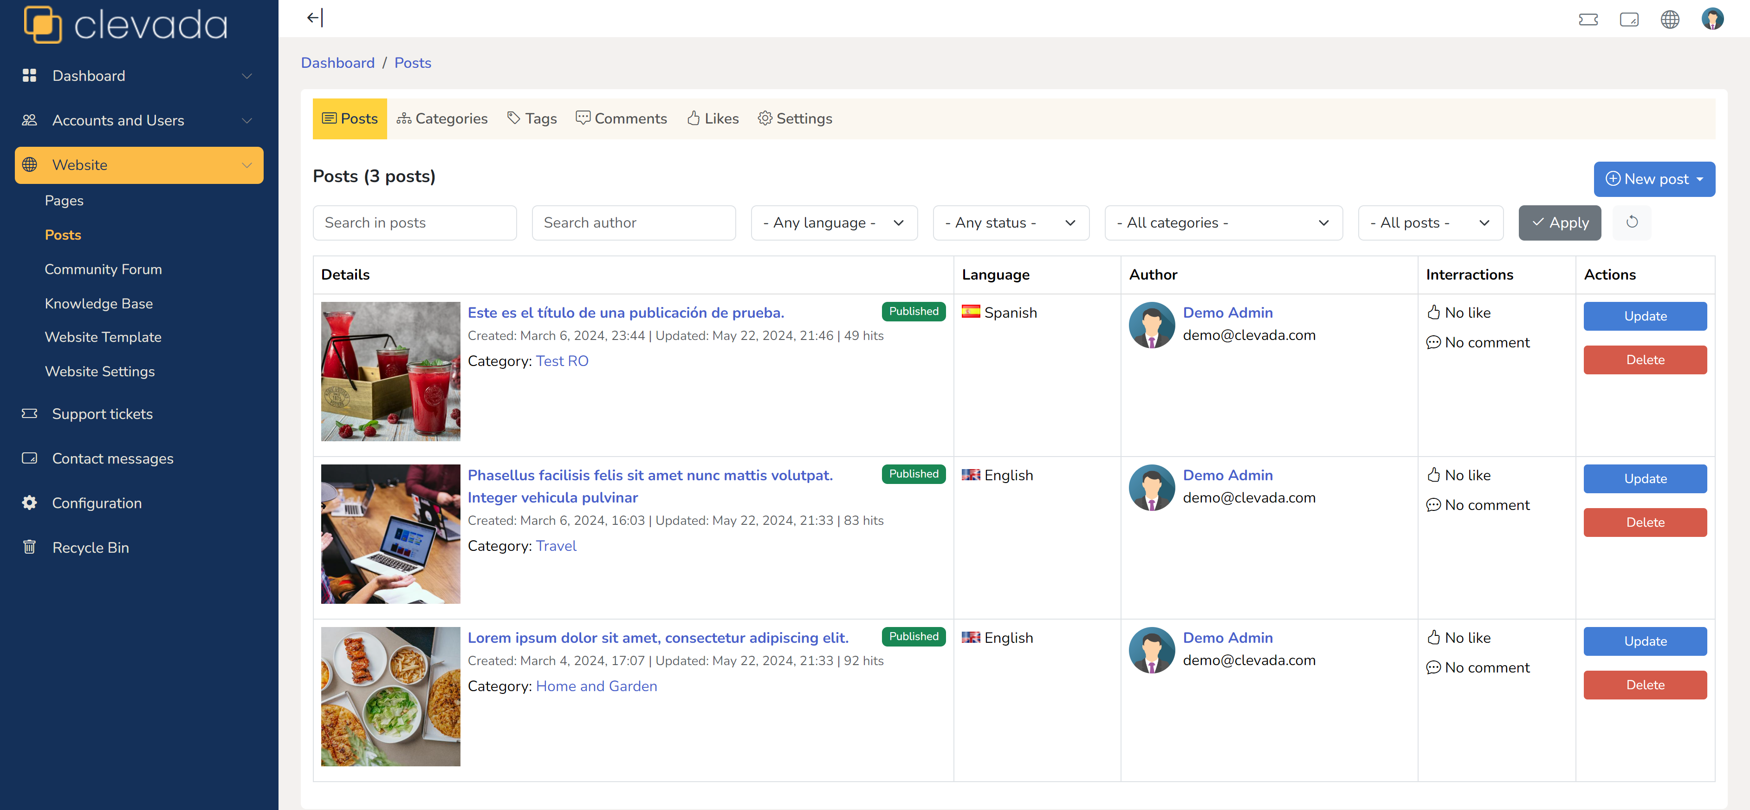This screenshot has height=810, width=1750.
Task: Reset filters with the refresh icon
Action: click(1631, 222)
